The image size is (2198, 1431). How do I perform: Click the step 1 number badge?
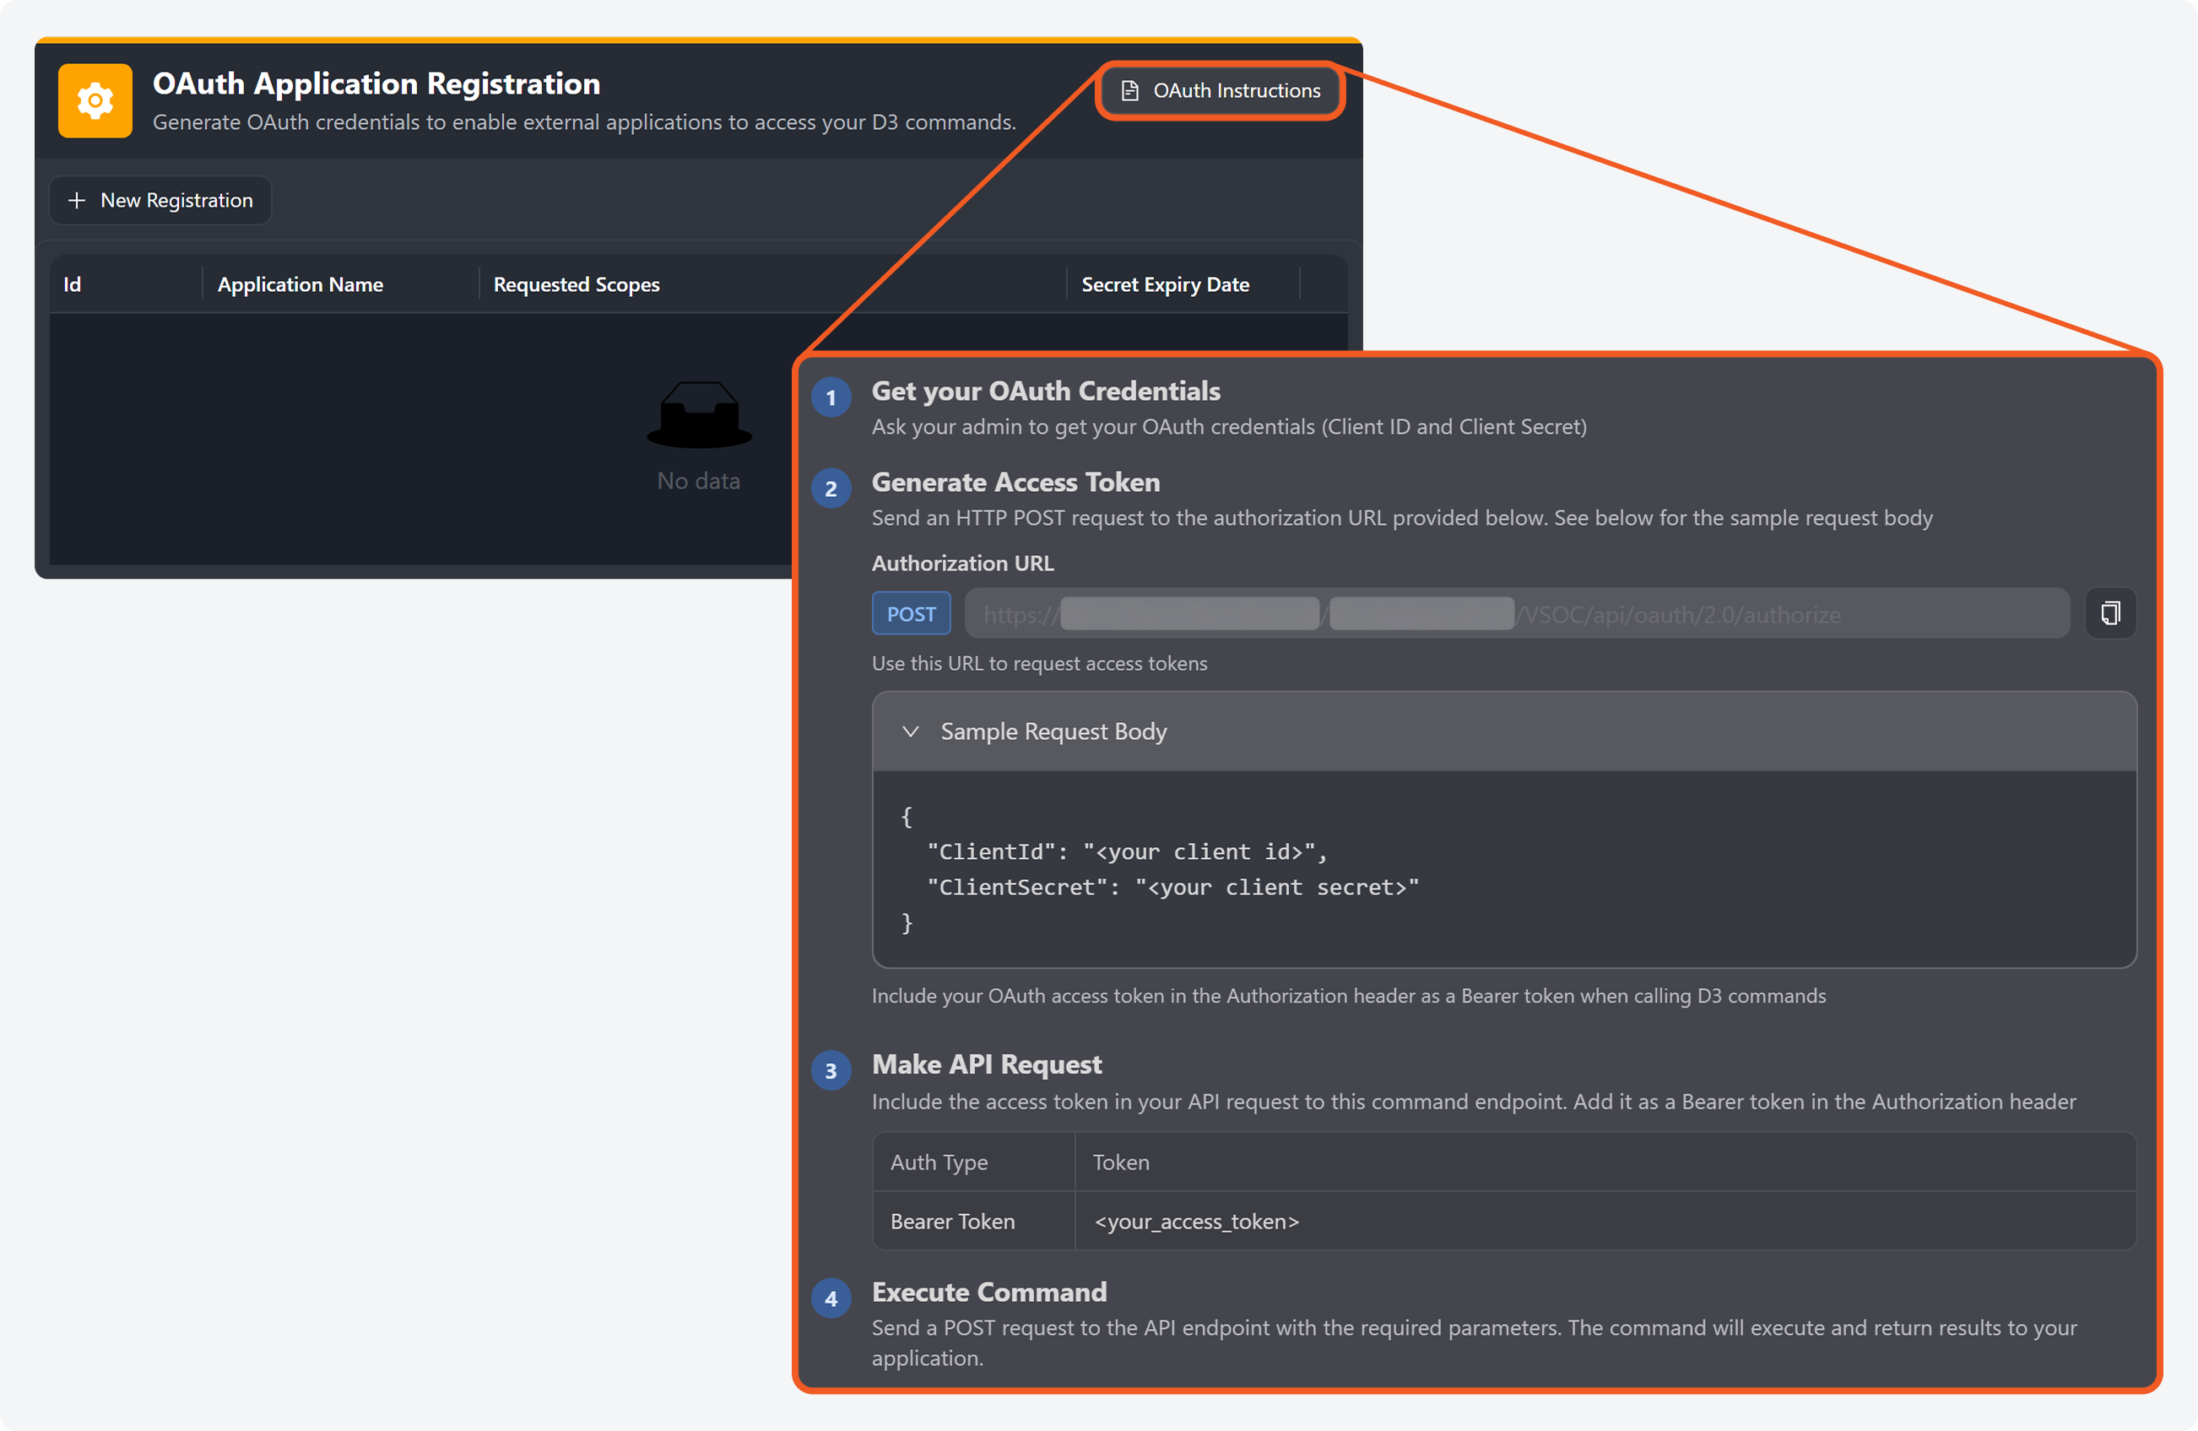(x=831, y=398)
